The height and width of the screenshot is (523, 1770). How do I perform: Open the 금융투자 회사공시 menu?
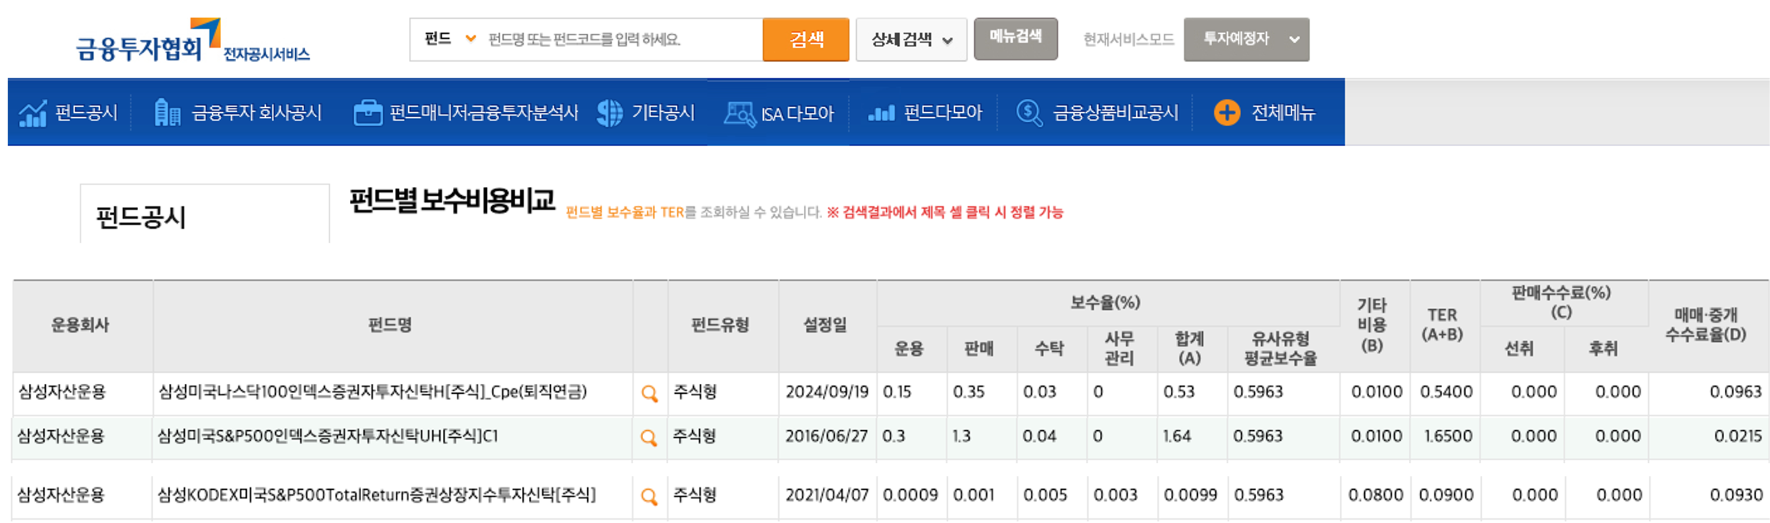(256, 112)
